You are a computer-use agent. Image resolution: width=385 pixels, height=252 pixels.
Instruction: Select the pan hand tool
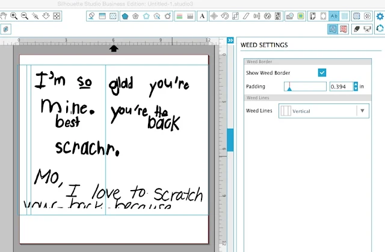click(x=4, y=16)
